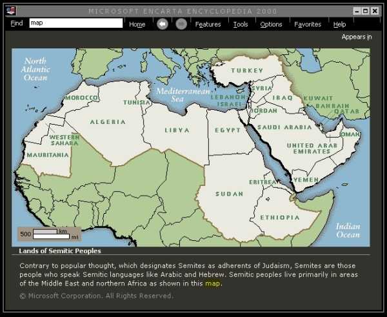Image resolution: width=387 pixels, height=317 pixels.
Task: Click the LIBYA label on map
Action: coord(177,130)
